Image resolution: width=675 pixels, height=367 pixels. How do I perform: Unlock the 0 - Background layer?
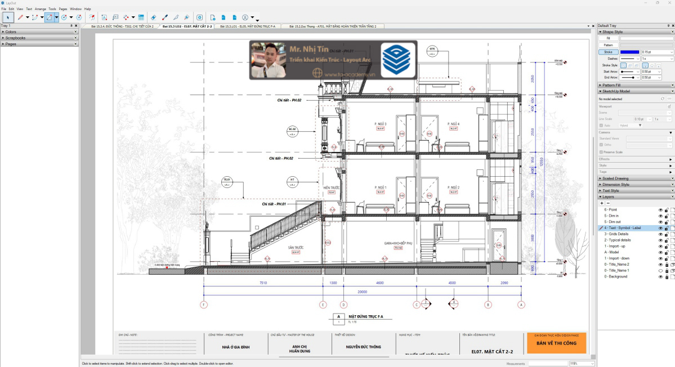click(x=667, y=276)
